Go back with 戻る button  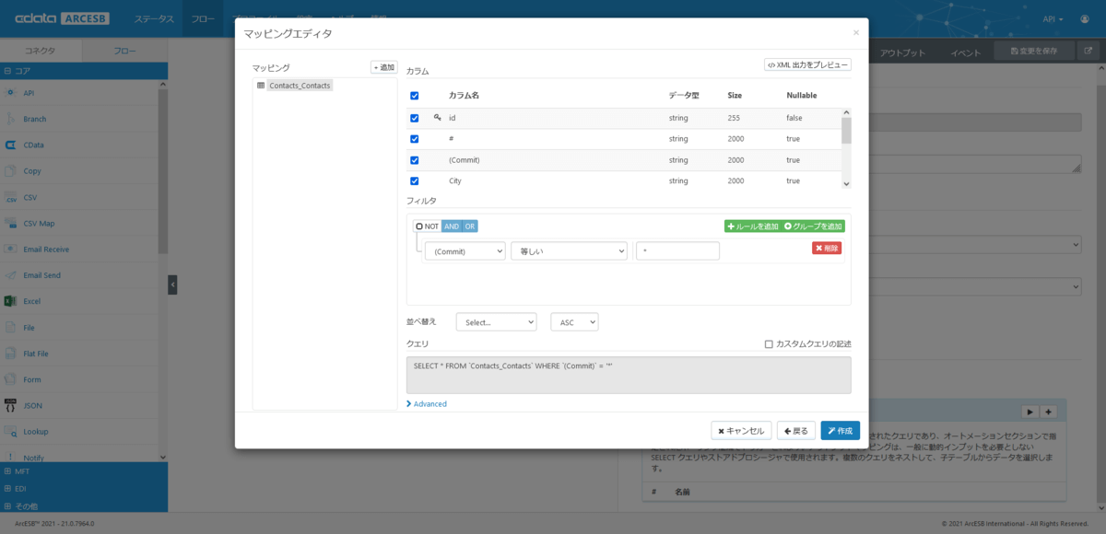pyautogui.click(x=796, y=431)
